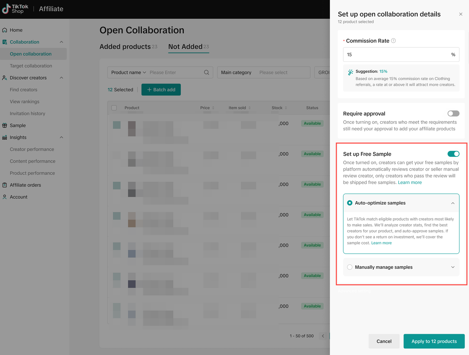Click the Account person icon
The image size is (469, 355).
click(x=5, y=197)
